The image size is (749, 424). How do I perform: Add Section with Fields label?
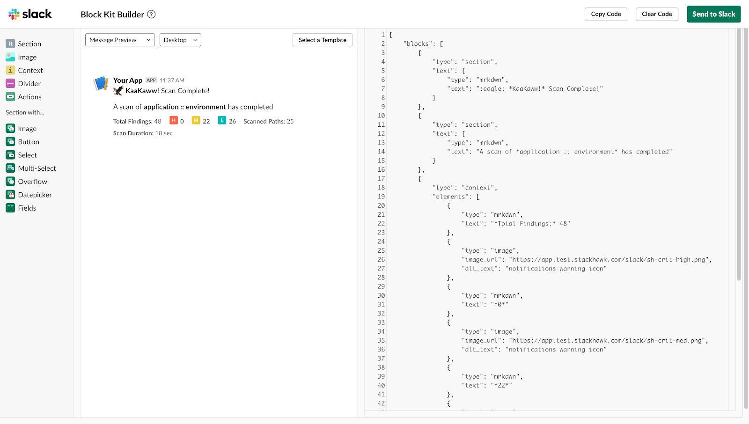coord(27,208)
